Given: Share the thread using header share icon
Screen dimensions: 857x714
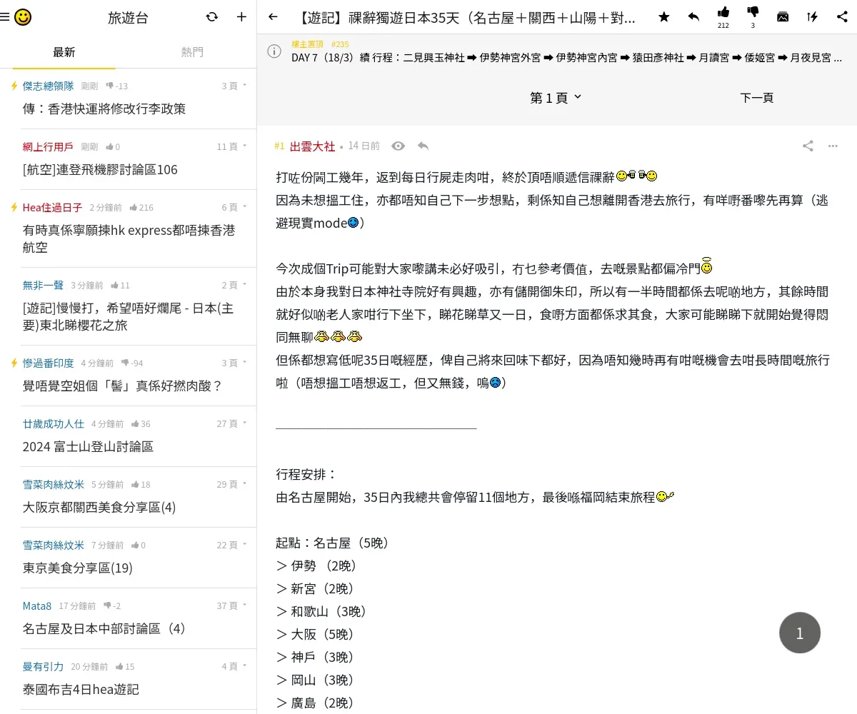Looking at the screenshot, I should (842, 17).
